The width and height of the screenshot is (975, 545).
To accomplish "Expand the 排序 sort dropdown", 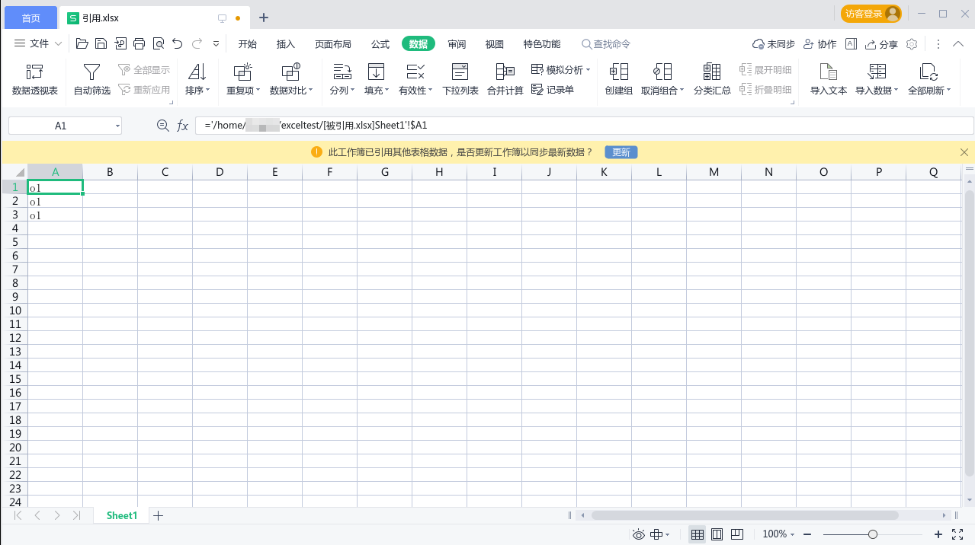I will click(x=197, y=91).
